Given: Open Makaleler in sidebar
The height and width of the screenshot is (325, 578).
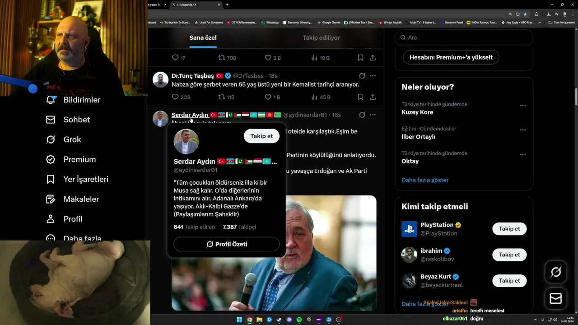Looking at the screenshot, I should pyautogui.click(x=72, y=199).
